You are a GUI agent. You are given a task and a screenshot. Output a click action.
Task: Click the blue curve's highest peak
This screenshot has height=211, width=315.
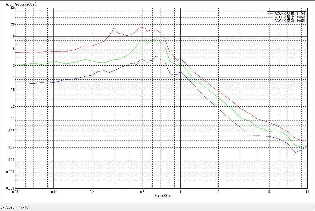click(156, 56)
